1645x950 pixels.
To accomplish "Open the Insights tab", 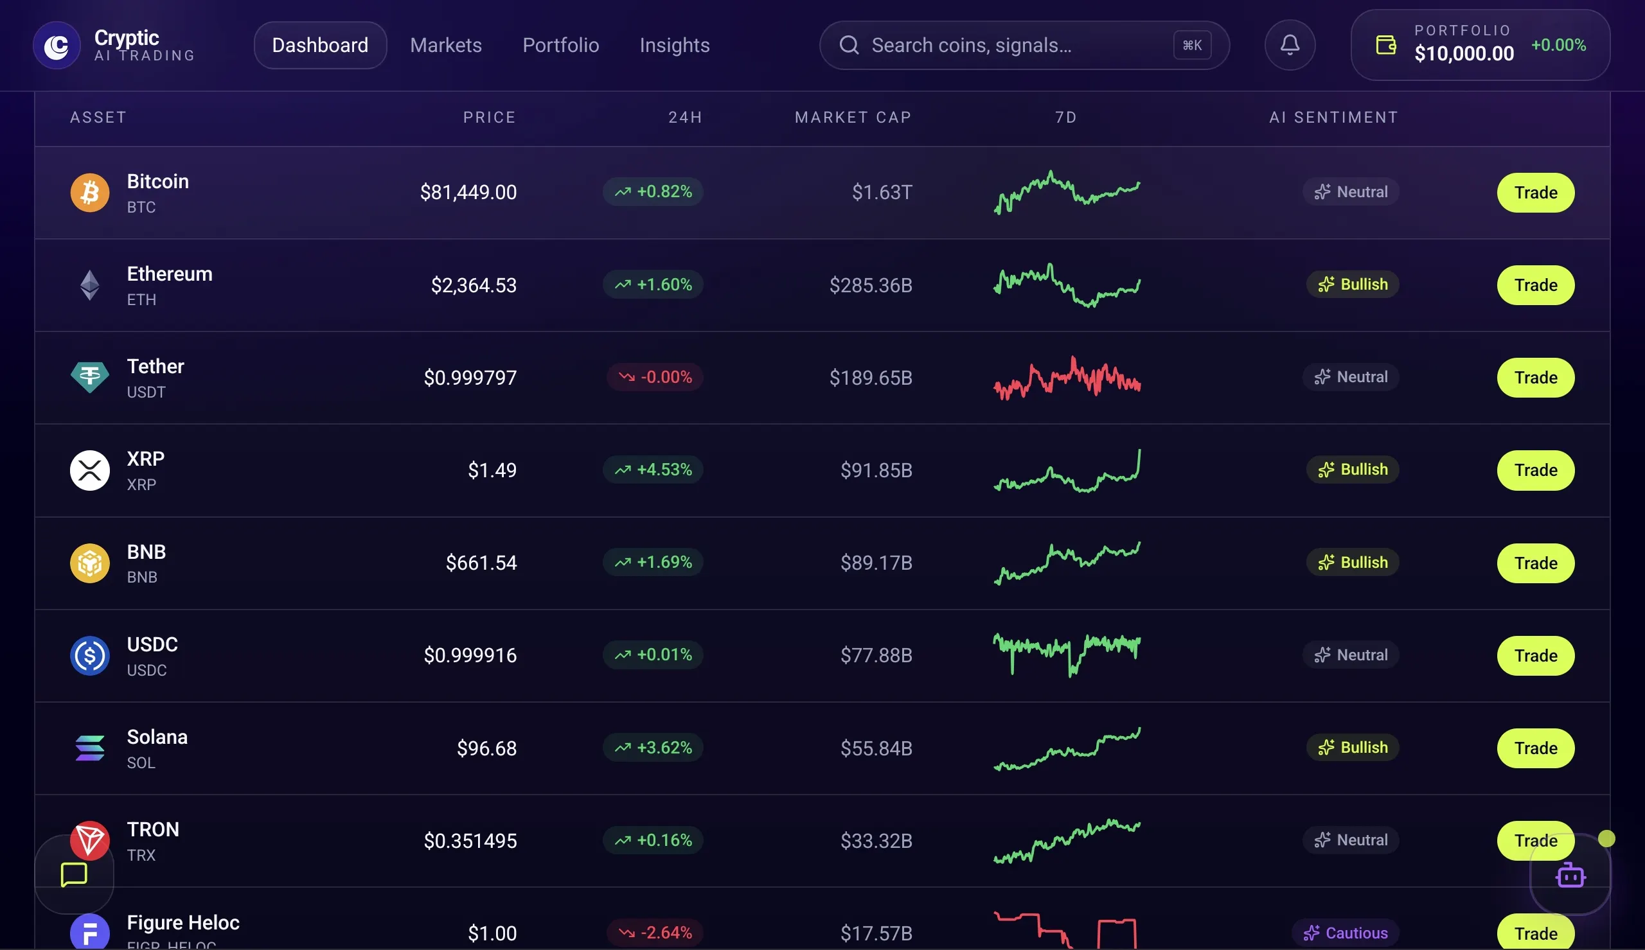I will pyautogui.click(x=675, y=45).
